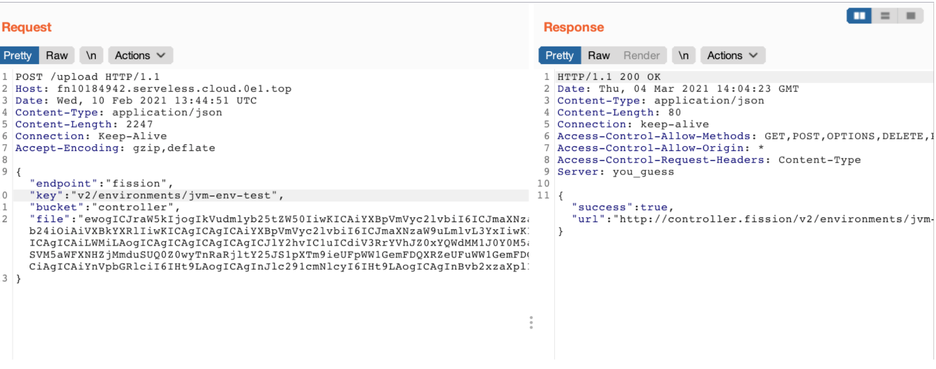Open the Render tab in Response
The image size is (936, 369).
(641, 55)
